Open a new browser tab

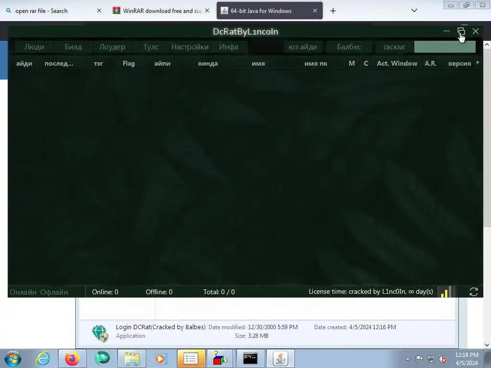tap(333, 11)
